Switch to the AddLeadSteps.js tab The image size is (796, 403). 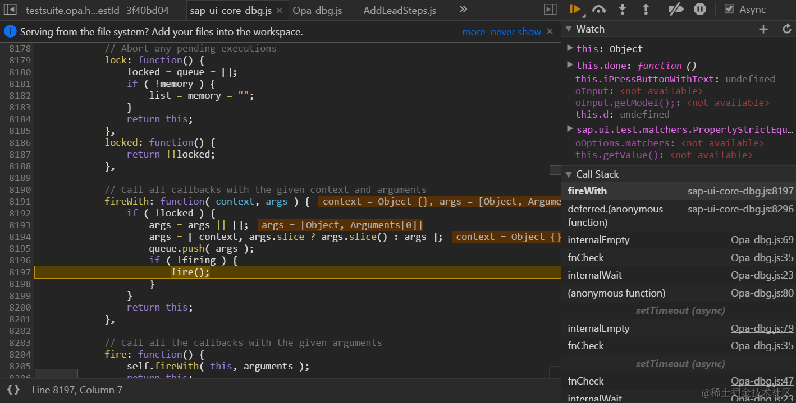click(400, 10)
